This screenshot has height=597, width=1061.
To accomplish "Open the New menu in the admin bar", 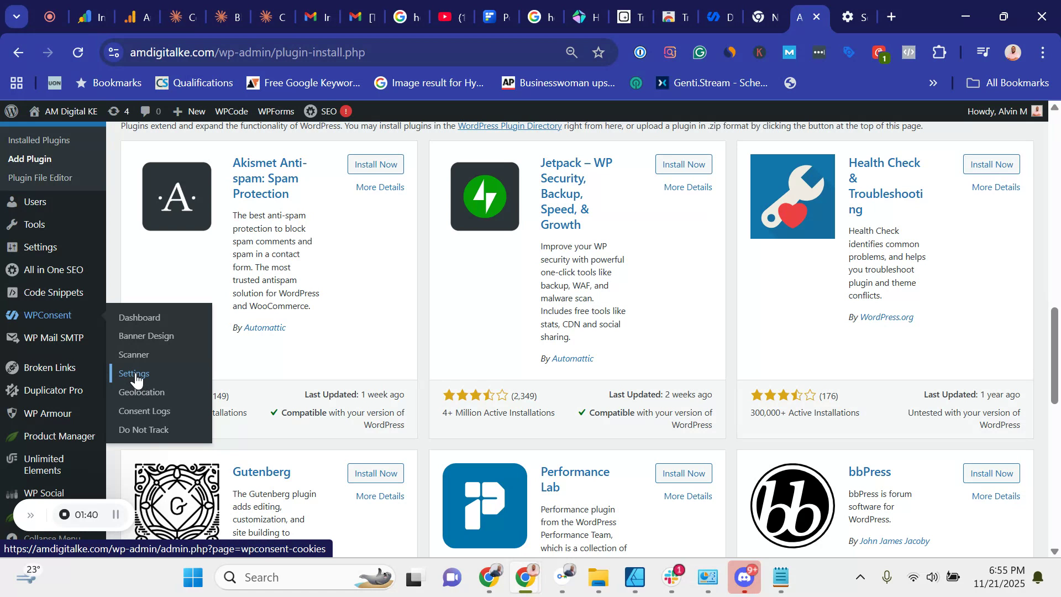I will (188, 111).
